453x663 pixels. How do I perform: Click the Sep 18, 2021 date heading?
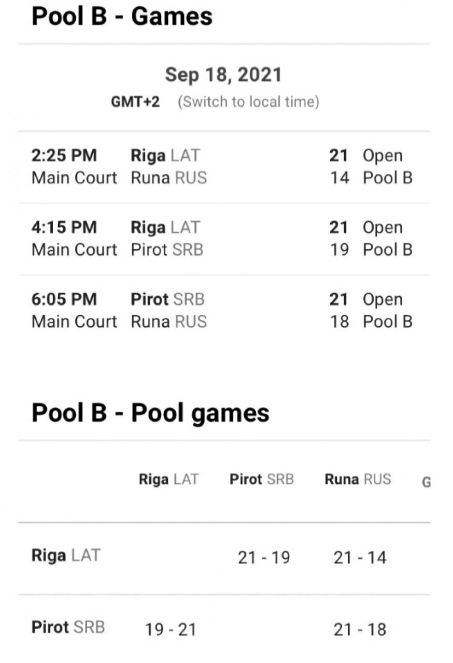pyautogui.click(x=223, y=75)
